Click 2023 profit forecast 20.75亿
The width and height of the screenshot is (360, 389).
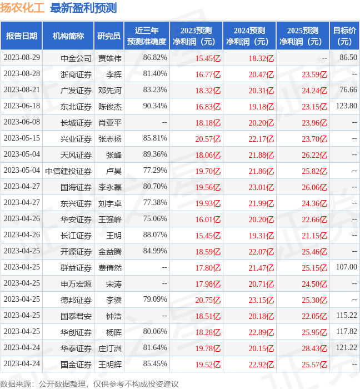[x=208, y=300]
